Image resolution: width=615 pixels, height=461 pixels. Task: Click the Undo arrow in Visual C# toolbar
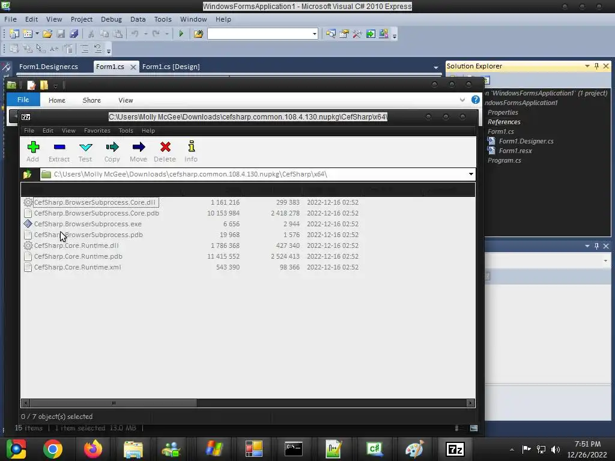135,34
